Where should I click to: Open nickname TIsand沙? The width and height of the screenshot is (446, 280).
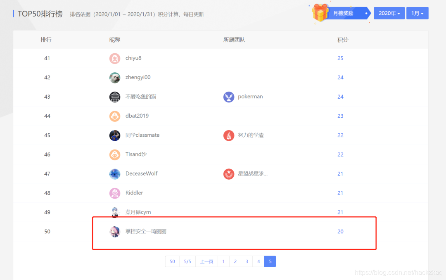pyautogui.click(x=136, y=154)
